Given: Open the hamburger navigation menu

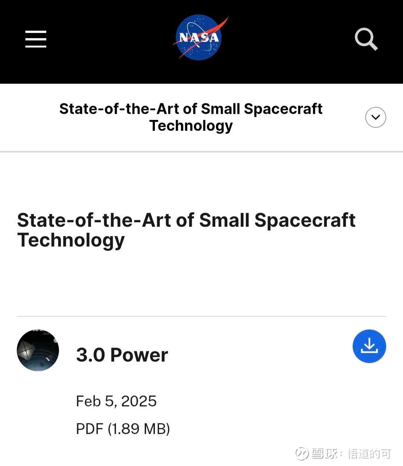Looking at the screenshot, I should point(36,39).
